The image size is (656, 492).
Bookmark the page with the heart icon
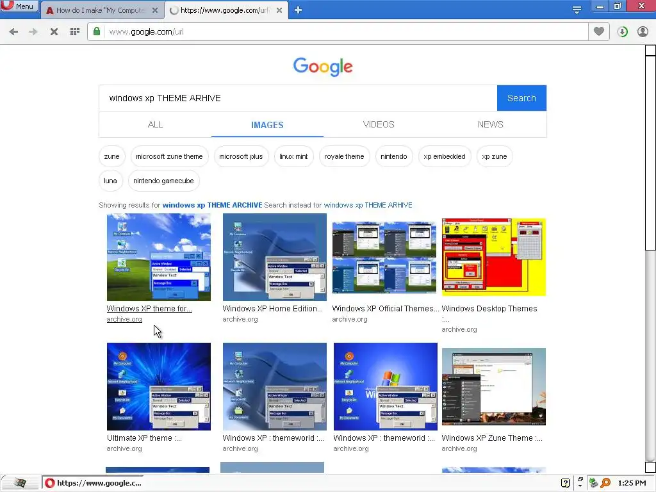coord(599,31)
